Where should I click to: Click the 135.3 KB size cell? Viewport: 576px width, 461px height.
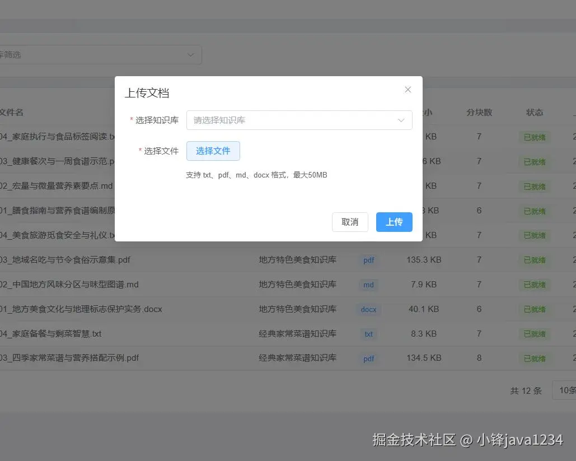[424, 260]
